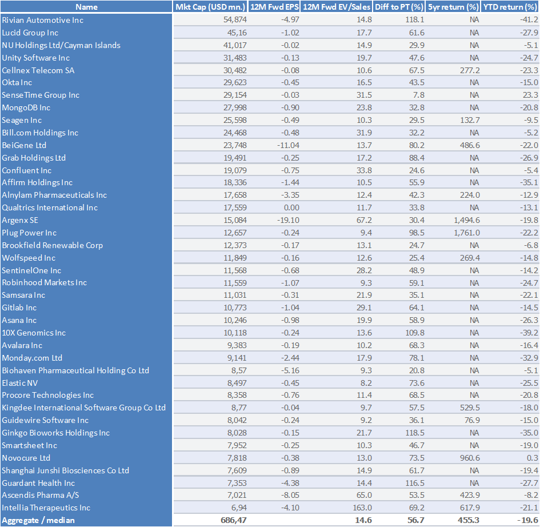Screen dimensions: 540x527
Task: Select the Smartsheet Inc name
Action: pyautogui.click(x=30, y=445)
